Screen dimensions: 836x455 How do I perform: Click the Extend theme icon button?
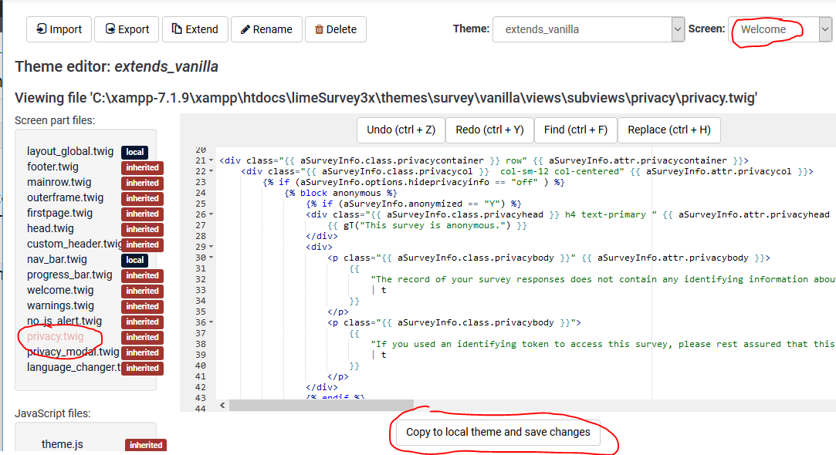click(x=177, y=29)
